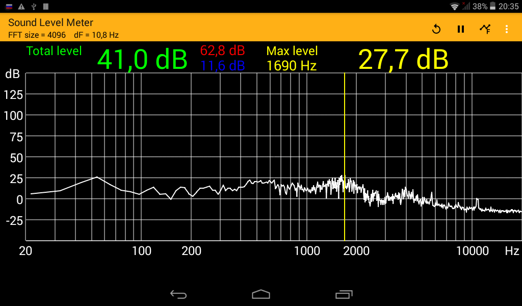Open the spectrum graph mode icon
522x306 pixels.
[485, 29]
